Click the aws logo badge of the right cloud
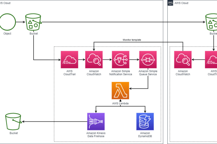The height and width of the screenshot is (144, 217). point(170,3)
